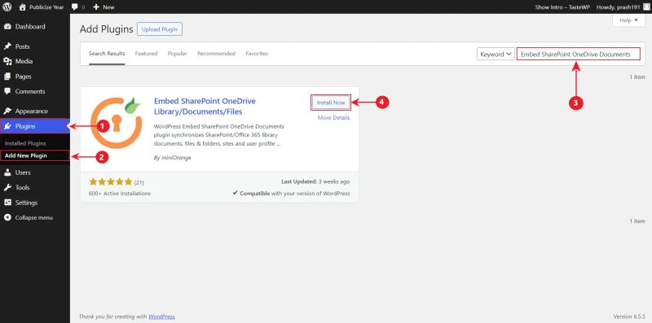Viewport: 652px width, 323px height.
Task: Switch to the Search Results tab
Action: [x=107, y=54]
